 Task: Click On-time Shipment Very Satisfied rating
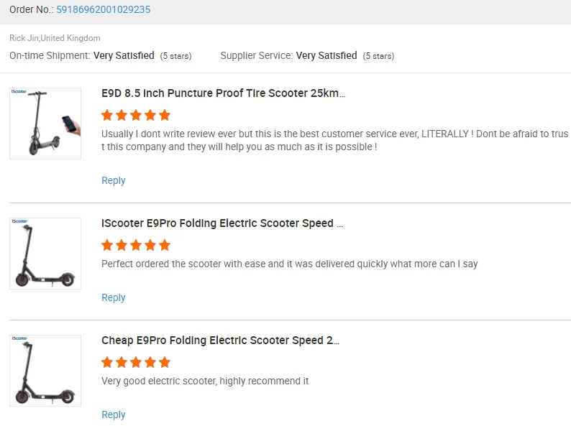[124, 55]
